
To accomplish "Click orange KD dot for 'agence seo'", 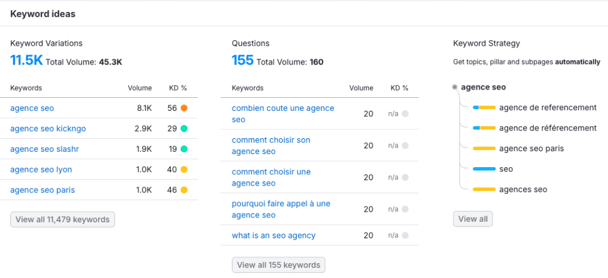I will (x=184, y=108).
